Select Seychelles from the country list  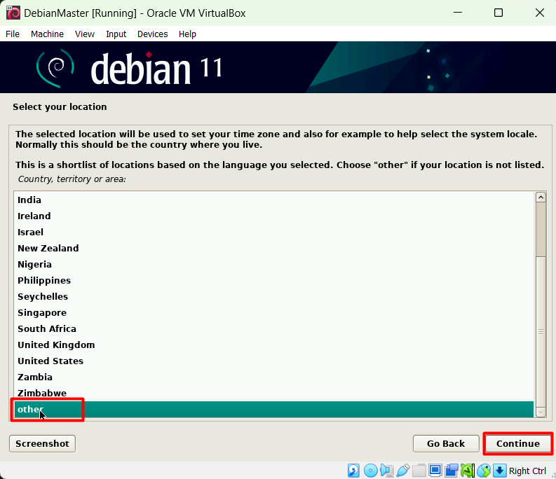pyautogui.click(x=273, y=296)
